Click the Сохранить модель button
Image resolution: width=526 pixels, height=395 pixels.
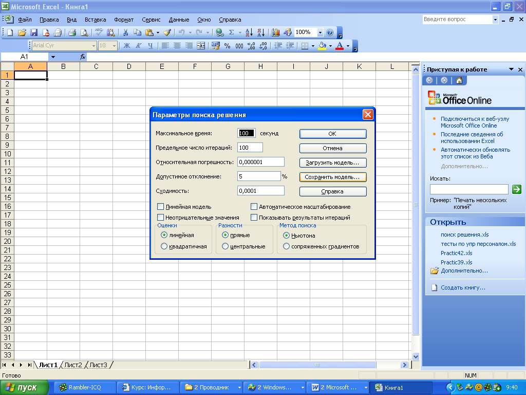point(333,177)
